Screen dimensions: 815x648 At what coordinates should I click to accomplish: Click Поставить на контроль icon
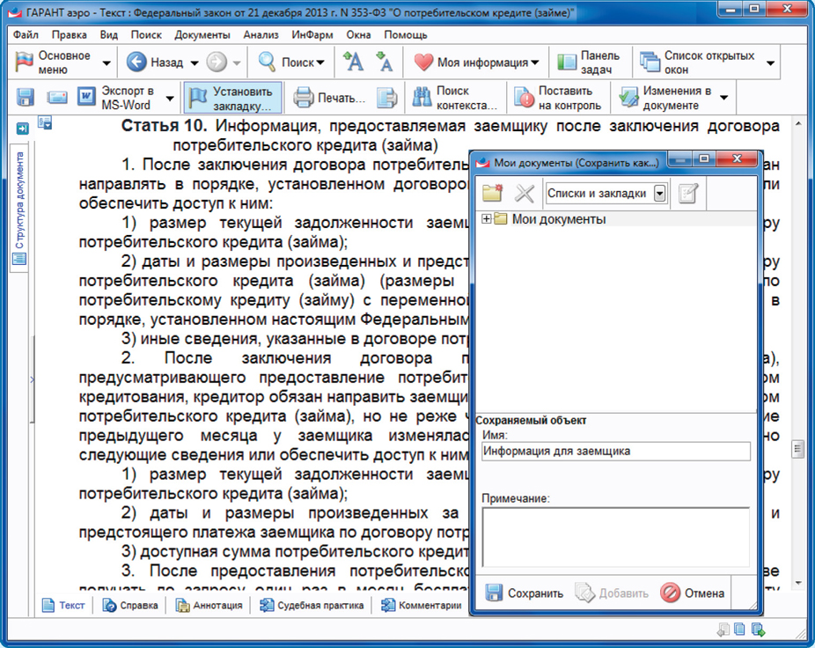tap(558, 98)
